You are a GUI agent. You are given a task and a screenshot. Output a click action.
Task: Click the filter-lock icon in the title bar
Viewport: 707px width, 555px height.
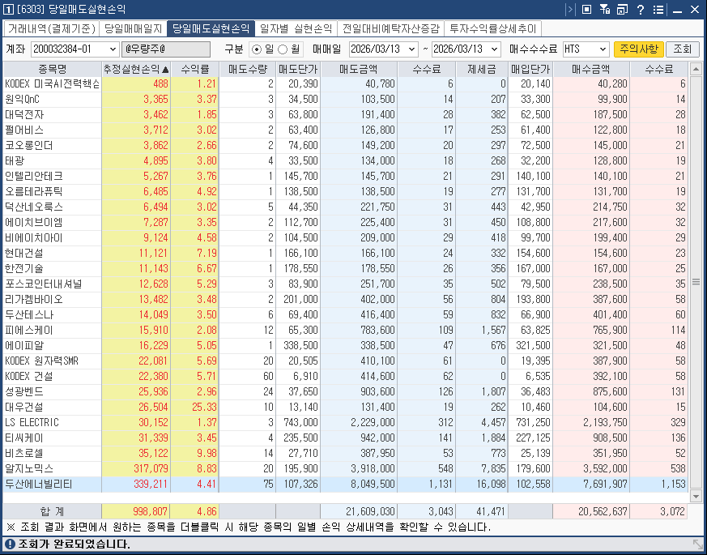[604, 10]
